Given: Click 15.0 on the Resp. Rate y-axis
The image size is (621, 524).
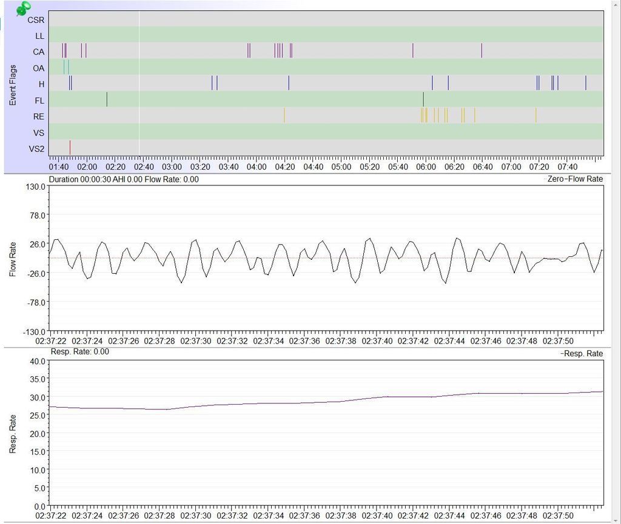Looking at the screenshot, I should tap(38, 452).
